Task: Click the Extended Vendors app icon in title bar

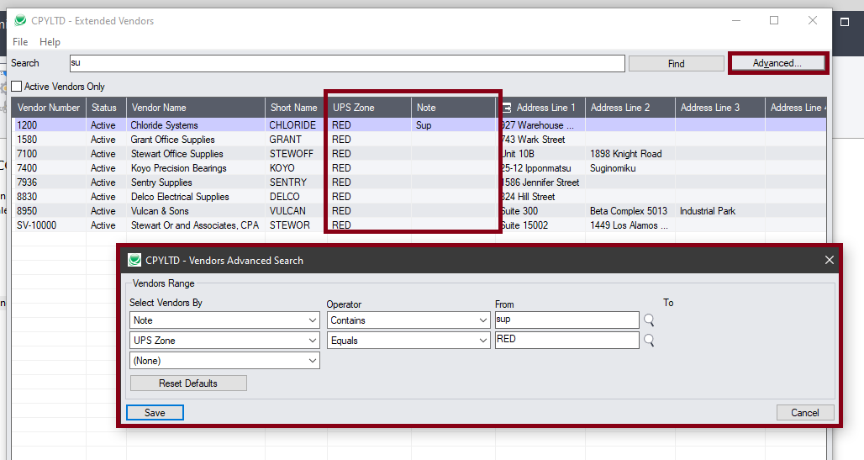Action: tap(20, 20)
